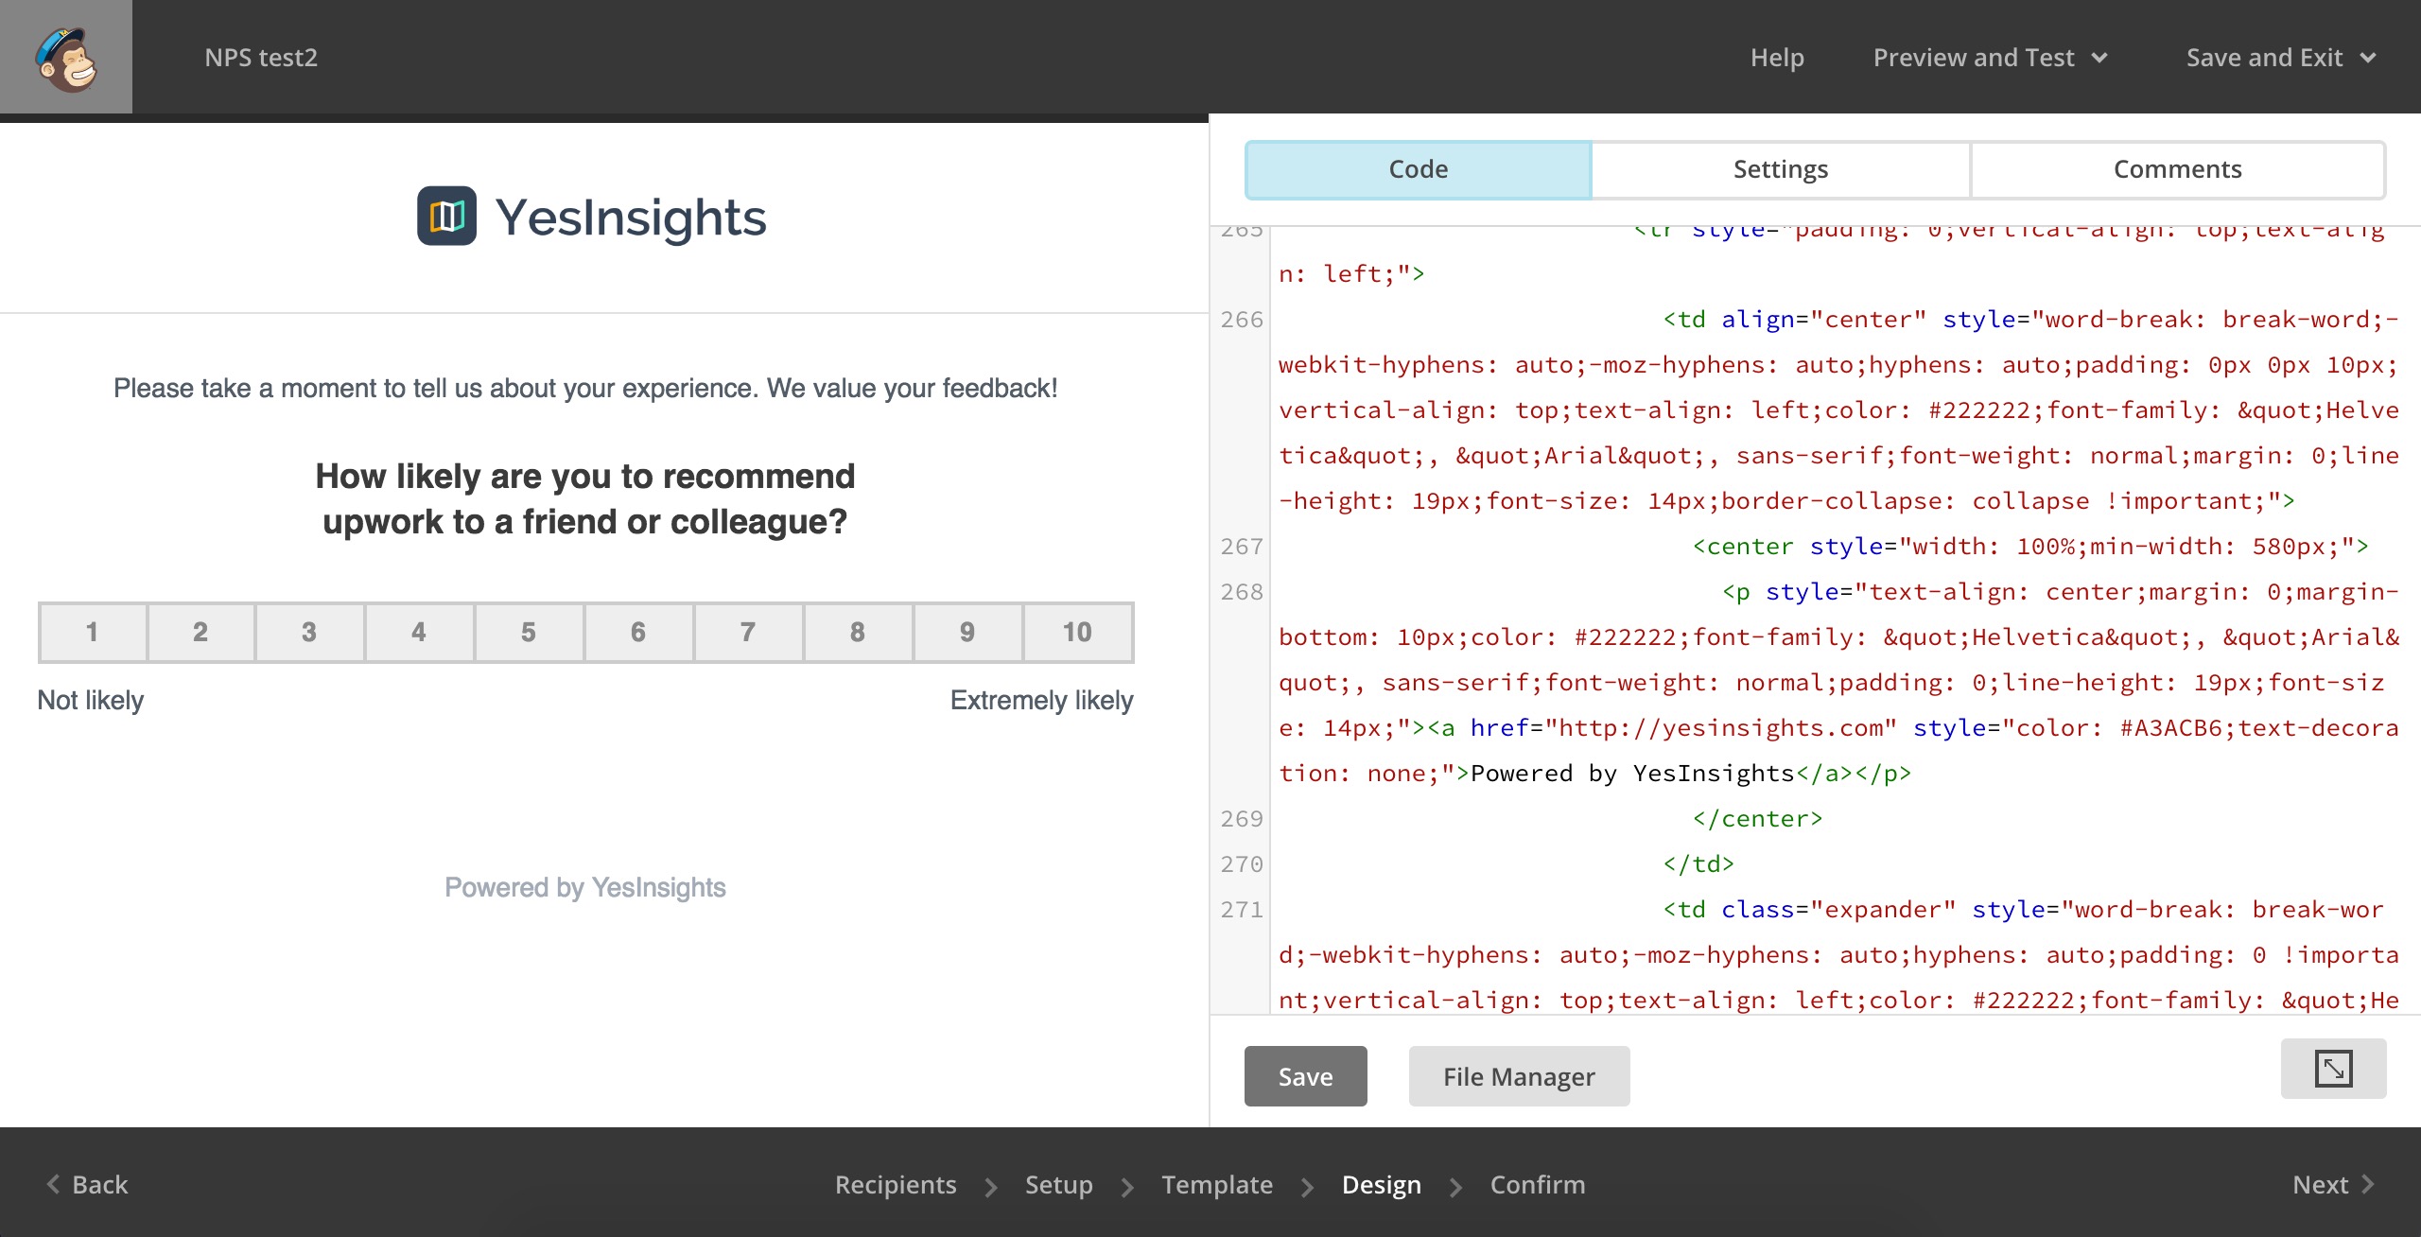
Task: Click line number 270 in the gutter
Action: click(1242, 864)
